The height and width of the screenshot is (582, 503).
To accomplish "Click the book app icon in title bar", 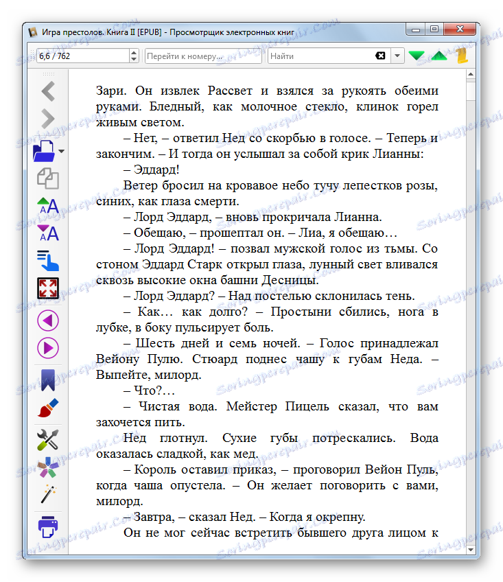I will (x=34, y=32).
